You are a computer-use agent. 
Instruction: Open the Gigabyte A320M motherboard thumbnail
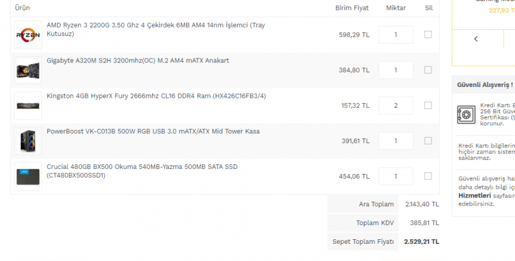(28, 70)
